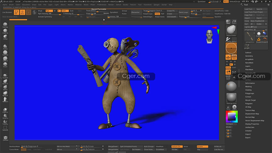Toggle the Adapt option for ZRemesher

coord(157,14)
